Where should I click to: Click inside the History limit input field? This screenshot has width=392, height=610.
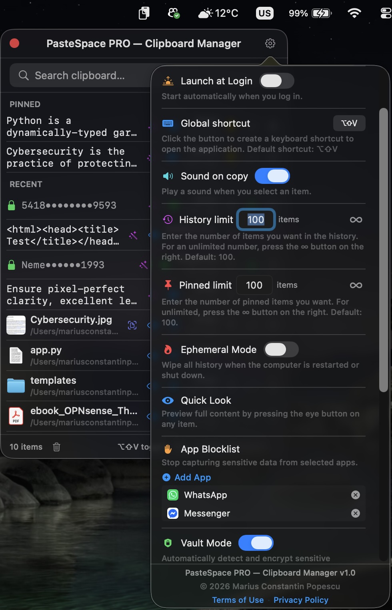[256, 219]
